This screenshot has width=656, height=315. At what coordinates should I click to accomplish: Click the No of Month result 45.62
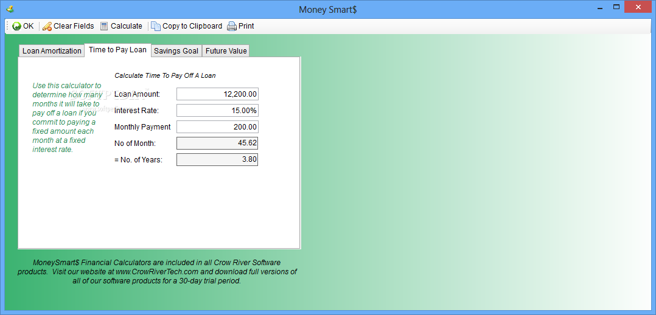[217, 143]
